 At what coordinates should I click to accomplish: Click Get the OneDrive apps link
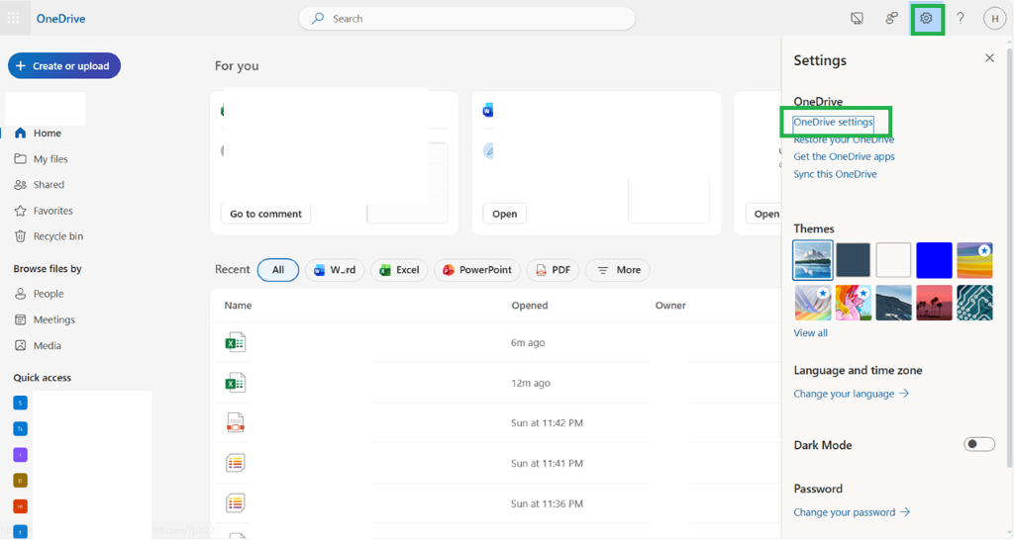pyautogui.click(x=844, y=156)
